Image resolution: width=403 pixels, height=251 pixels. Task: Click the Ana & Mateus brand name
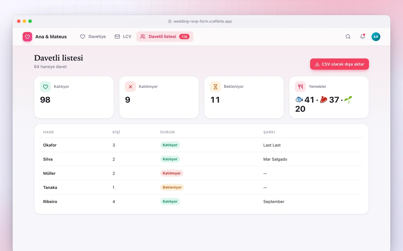(51, 37)
